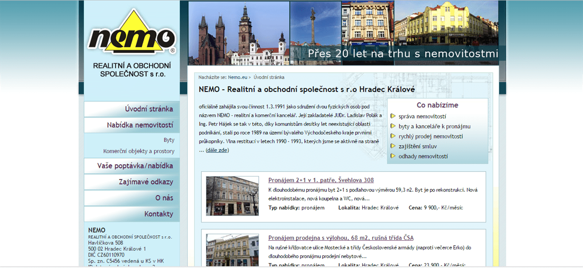
Task: Click the 'Co nabízíme' heading
Action: pos(437,105)
